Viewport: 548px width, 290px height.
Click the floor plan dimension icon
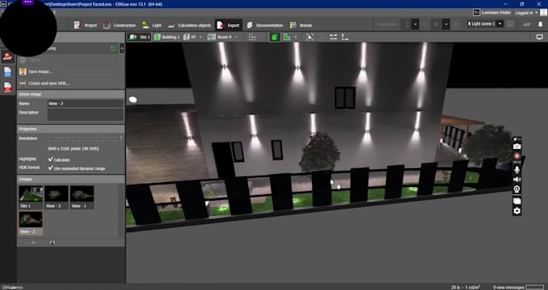click(x=252, y=37)
